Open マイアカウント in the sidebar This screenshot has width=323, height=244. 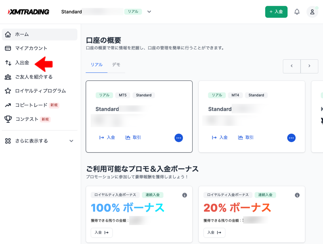(x=40, y=48)
